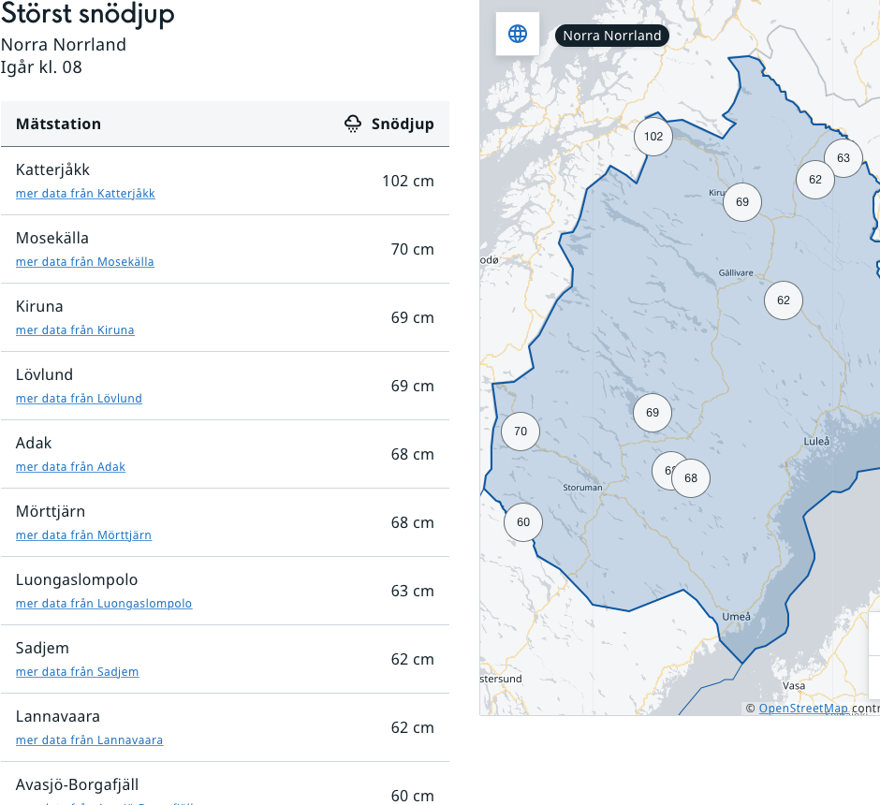Select the map marker showing 63
880x805 pixels.
tap(843, 158)
